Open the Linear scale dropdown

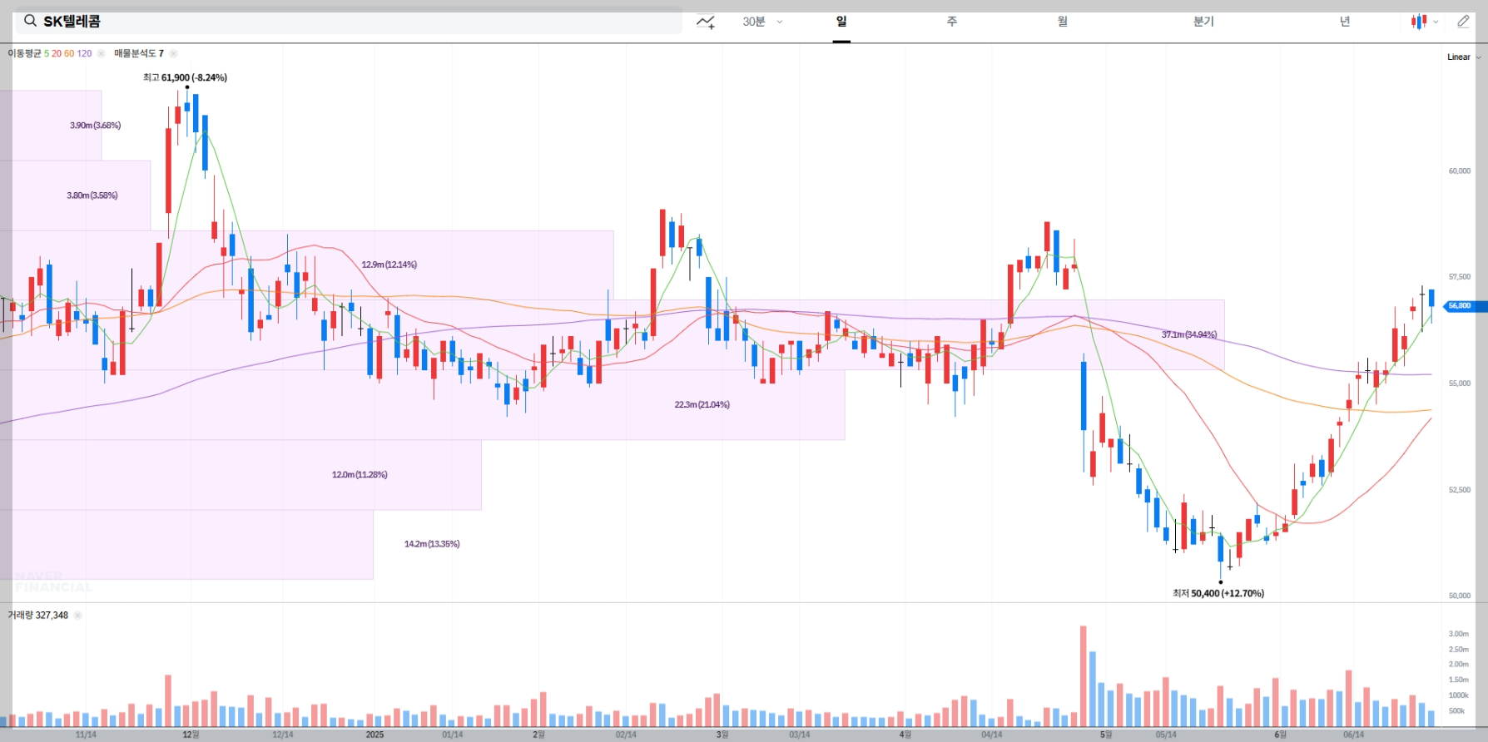1464,57
